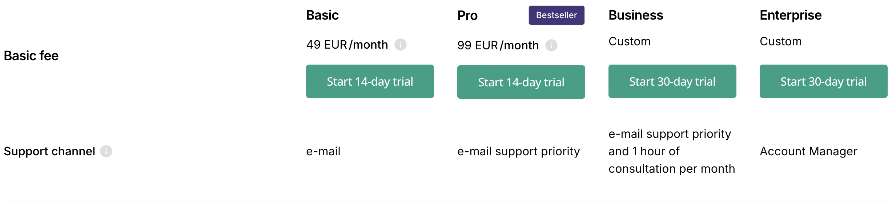Select the Enterprise plan heading
Image resolution: width=892 pixels, height=201 pixels.
[x=791, y=15]
